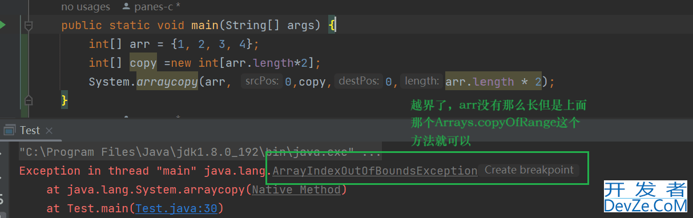693x218 pixels.
Task: Click the last argument "arr.length * 2"
Action: coord(493,82)
